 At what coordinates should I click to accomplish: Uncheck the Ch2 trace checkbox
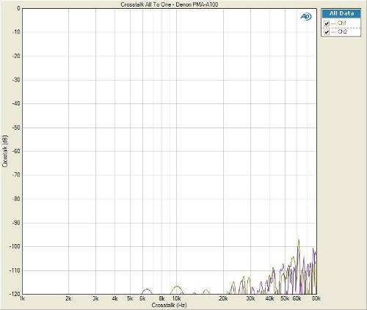[327, 32]
